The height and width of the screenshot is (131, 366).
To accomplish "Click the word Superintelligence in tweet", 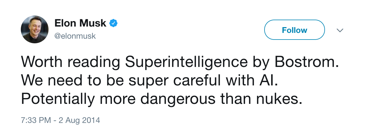I will click(x=186, y=62).
